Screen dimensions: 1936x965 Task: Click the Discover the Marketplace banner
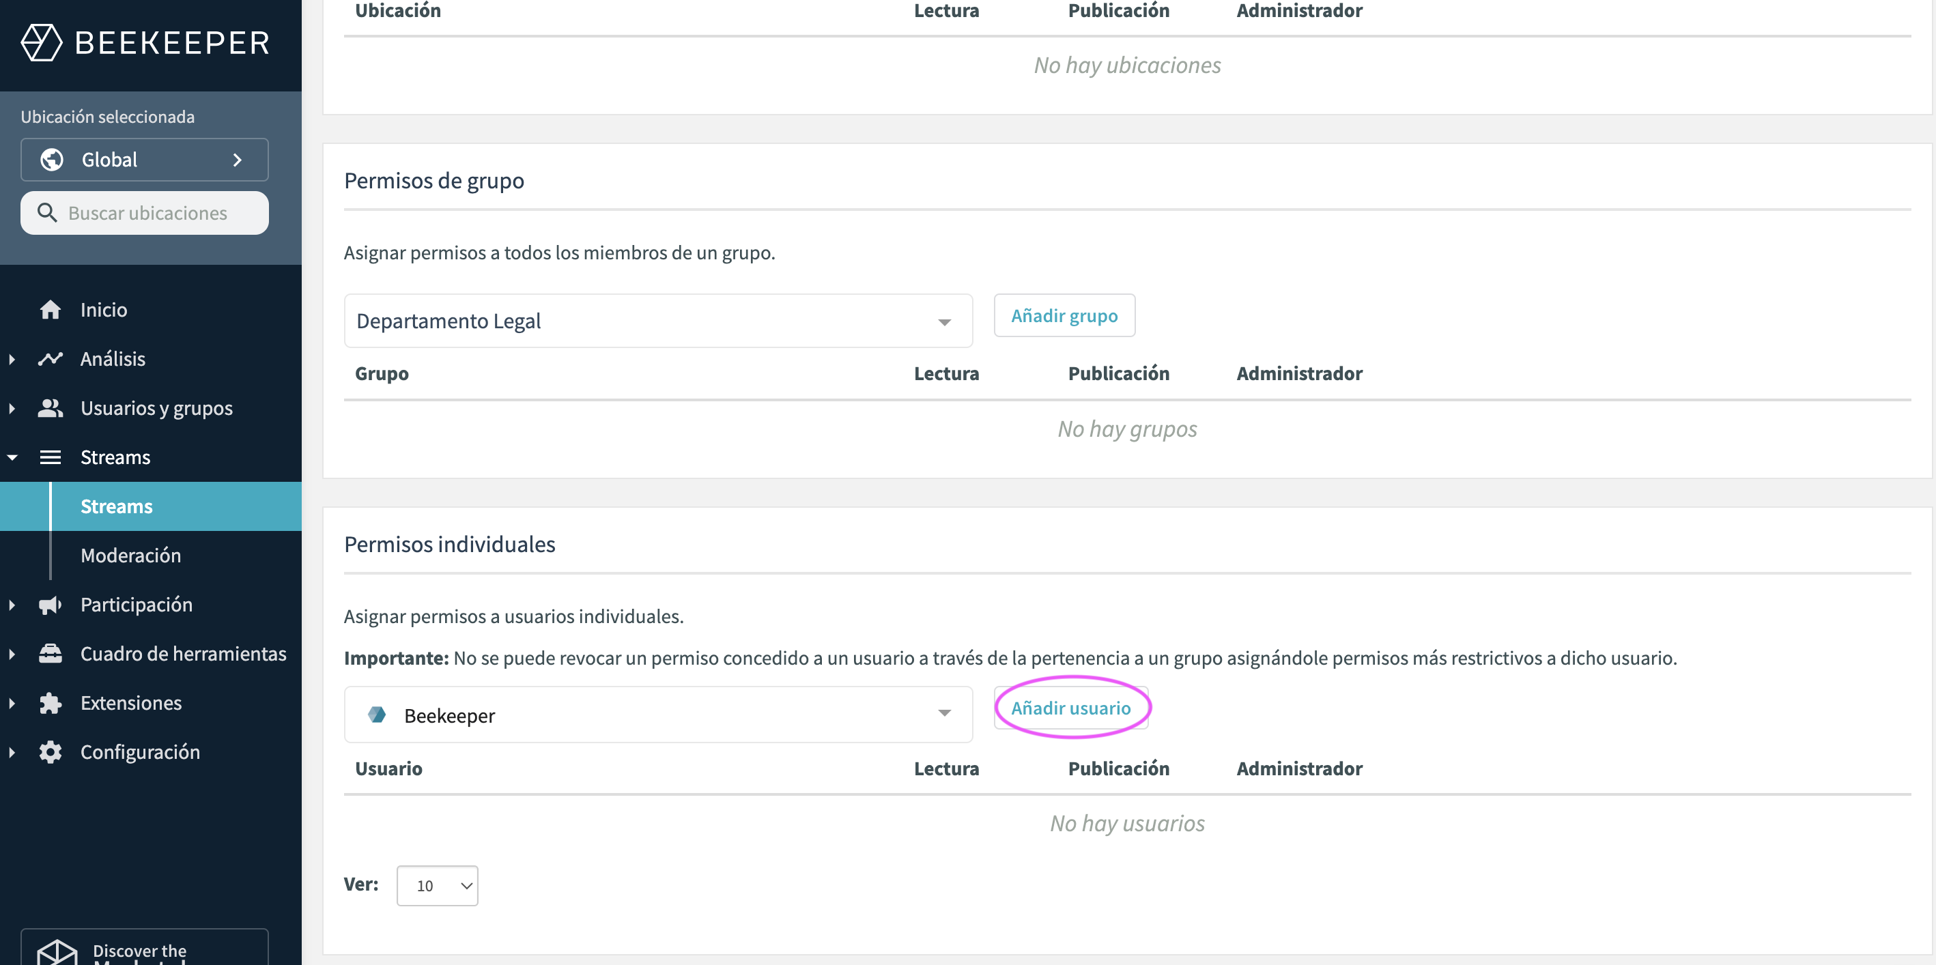tap(144, 948)
